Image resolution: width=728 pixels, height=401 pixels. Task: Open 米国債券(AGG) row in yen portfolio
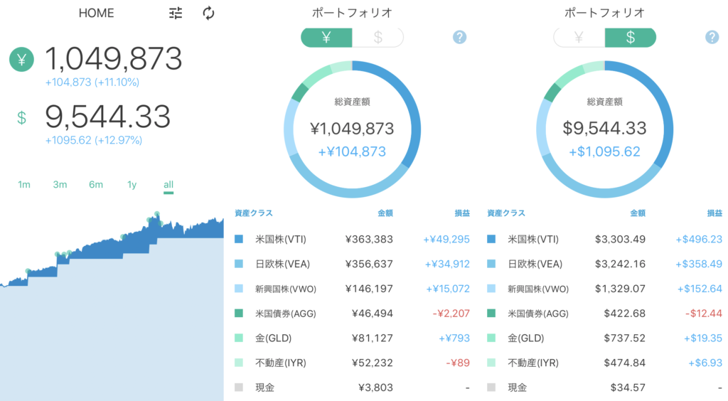(352, 314)
